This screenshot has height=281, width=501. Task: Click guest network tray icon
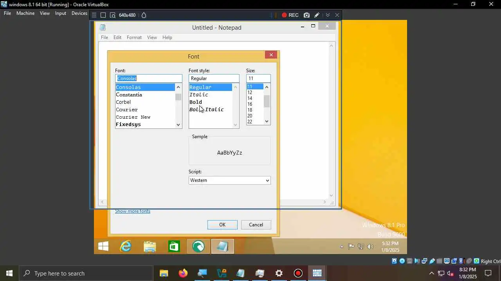360,247
